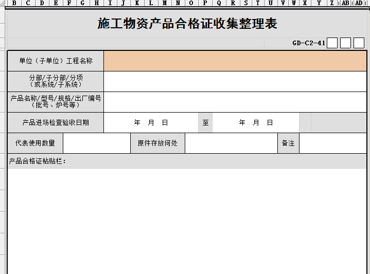Select the 产品名称/型号/规格/出厂编号 label cell
The width and height of the screenshot is (370, 274).
[x=56, y=102]
